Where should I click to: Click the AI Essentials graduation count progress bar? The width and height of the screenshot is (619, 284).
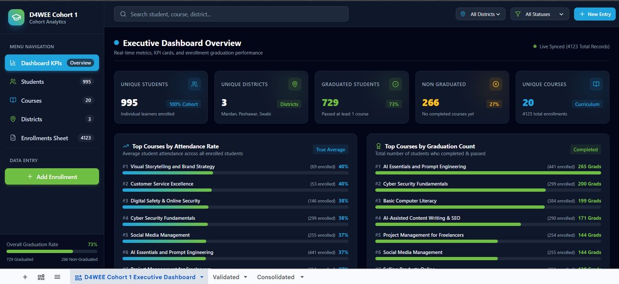click(488, 173)
